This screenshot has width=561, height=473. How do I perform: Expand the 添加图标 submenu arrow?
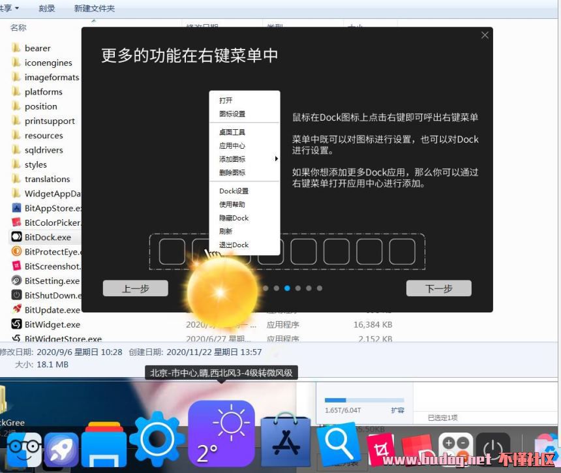(x=276, y=159)
